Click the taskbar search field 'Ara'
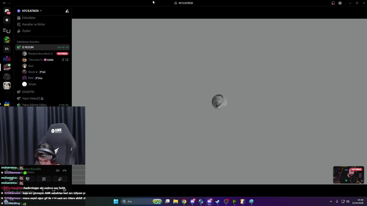367x206 pixels. (x=142, y=201)
